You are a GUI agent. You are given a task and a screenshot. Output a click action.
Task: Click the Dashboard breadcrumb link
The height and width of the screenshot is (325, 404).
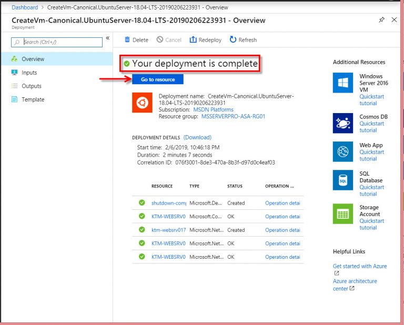click(25, 7)
